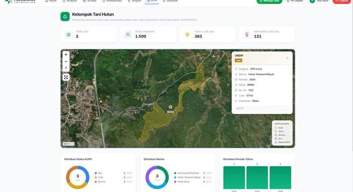Click the Kemitraan Kehutanan legend entry
Viewport: 353px width, 192px height.
point(193,173)
